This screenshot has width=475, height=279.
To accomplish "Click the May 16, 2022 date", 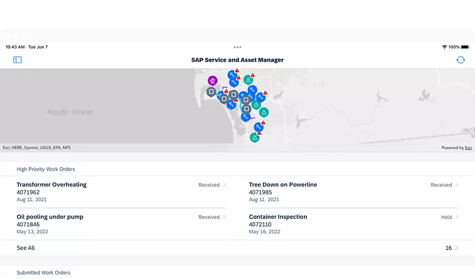I will 265,232.
